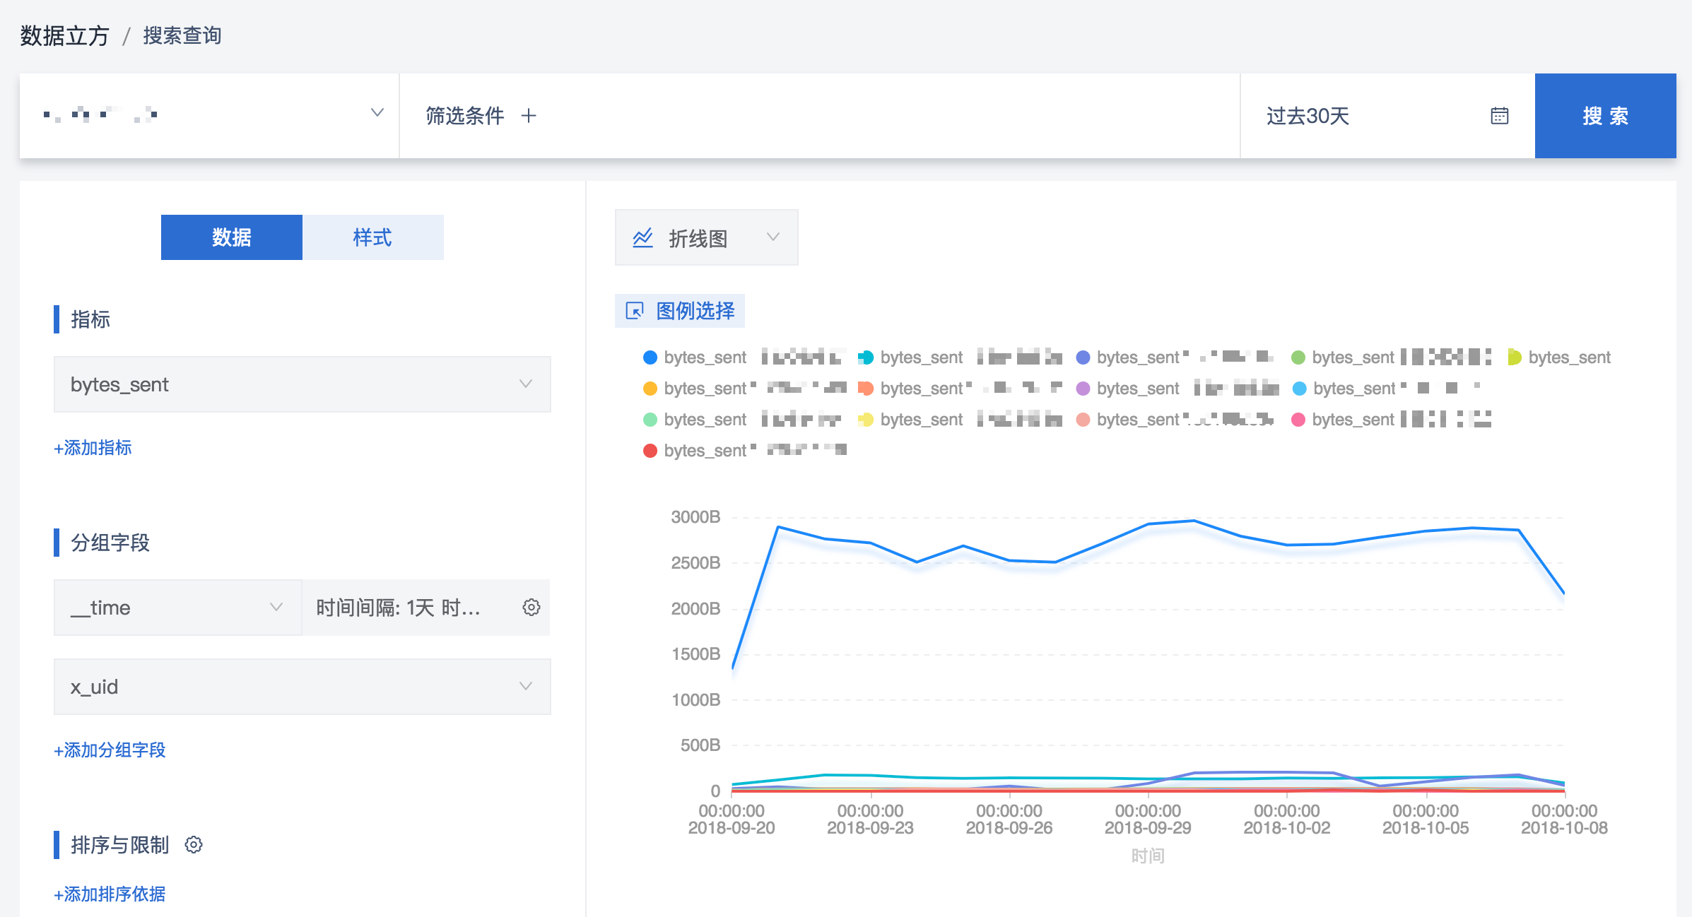Click the +添加排序依据 link

[110, 894]
